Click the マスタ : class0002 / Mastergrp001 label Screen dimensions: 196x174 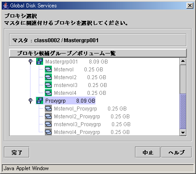[55, 40]
